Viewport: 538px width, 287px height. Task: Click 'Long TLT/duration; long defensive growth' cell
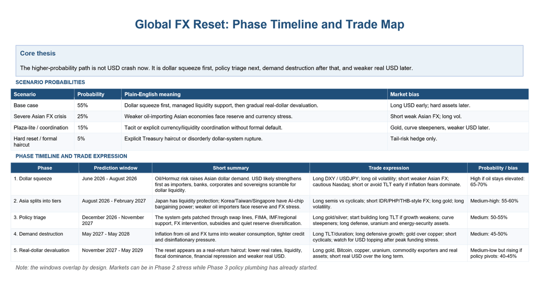(389, 237)
